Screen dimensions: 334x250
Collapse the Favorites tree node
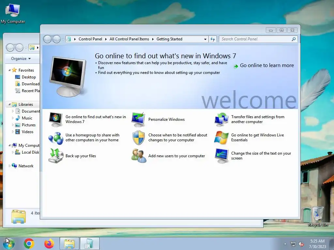[x=9, y=70]
